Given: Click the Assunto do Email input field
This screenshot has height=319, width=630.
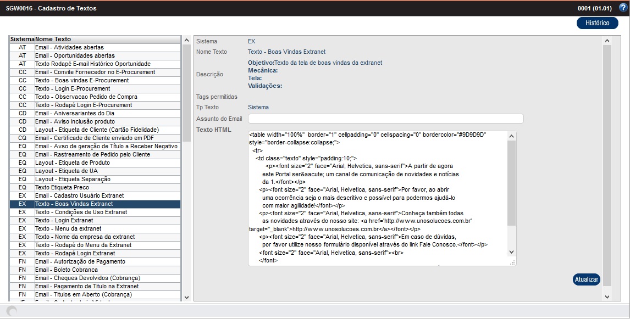Looking at the screenshot, I should click(x=385, y=119).
